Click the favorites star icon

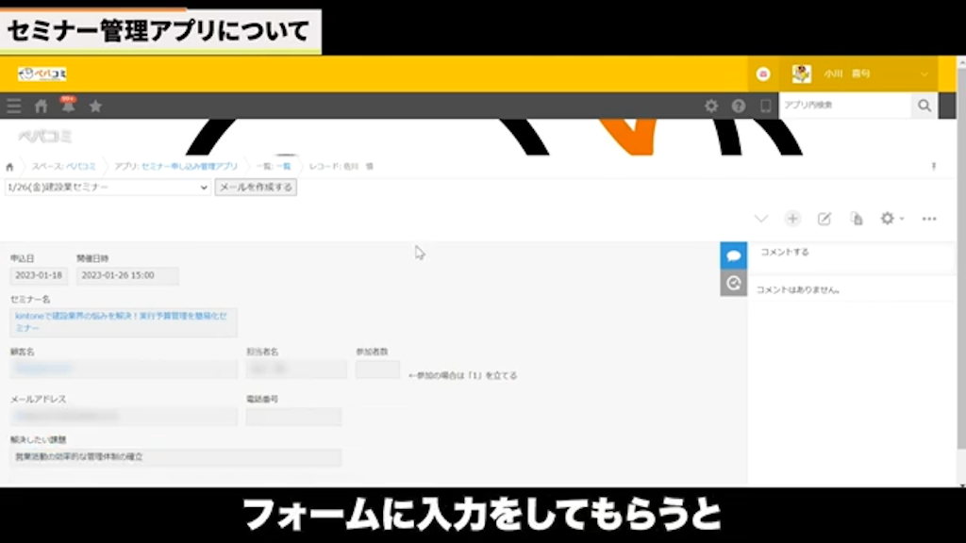point(94,106)
